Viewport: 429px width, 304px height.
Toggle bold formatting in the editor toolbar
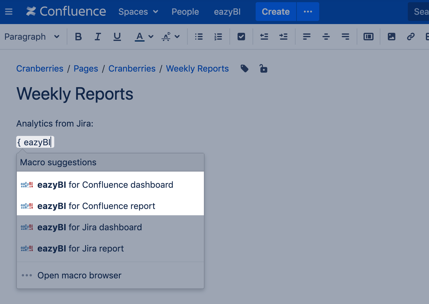pos(78,37)
